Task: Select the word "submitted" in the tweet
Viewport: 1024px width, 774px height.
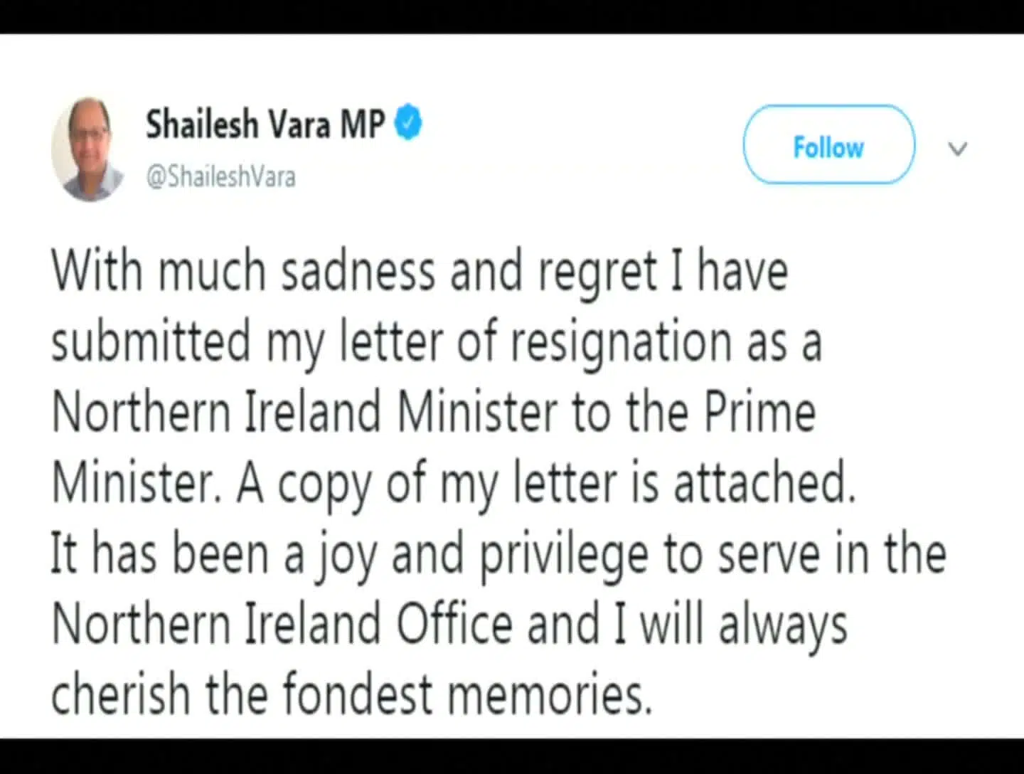Action: 151,341
